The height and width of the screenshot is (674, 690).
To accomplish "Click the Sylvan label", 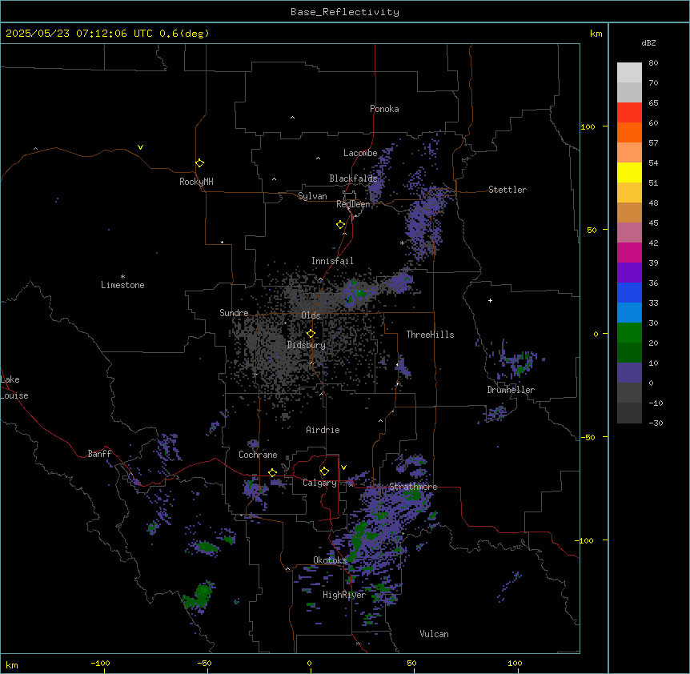I will tap(312, 196).
